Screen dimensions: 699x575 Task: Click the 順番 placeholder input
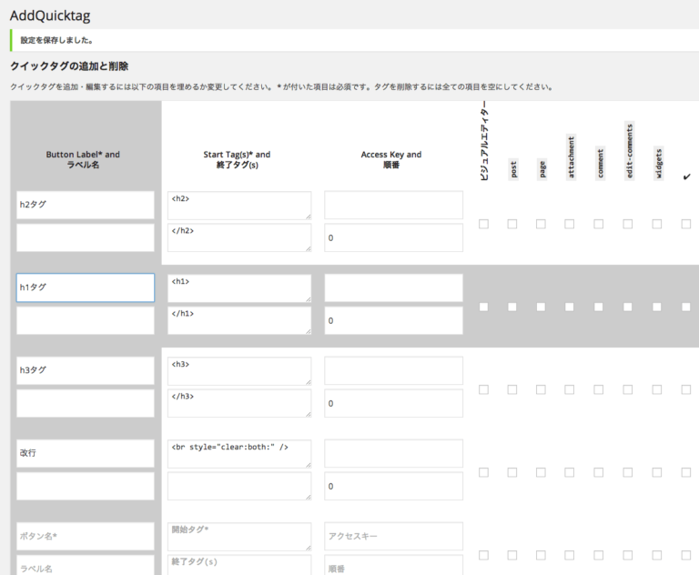pyautogui.click(x=393, y=565)
